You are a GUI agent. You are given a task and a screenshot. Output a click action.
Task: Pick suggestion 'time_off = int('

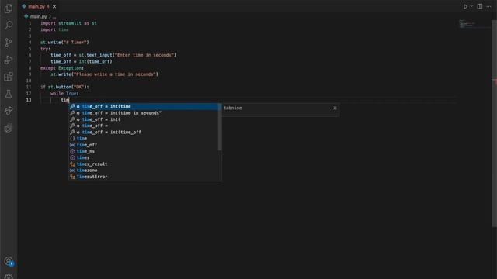(143, 119)
